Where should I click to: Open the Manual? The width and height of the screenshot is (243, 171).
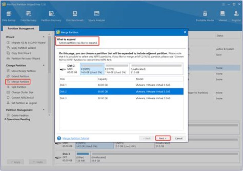click(x=222, y=16)
